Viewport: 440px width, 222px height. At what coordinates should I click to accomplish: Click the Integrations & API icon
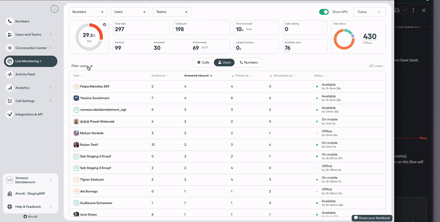pos(10,114)
